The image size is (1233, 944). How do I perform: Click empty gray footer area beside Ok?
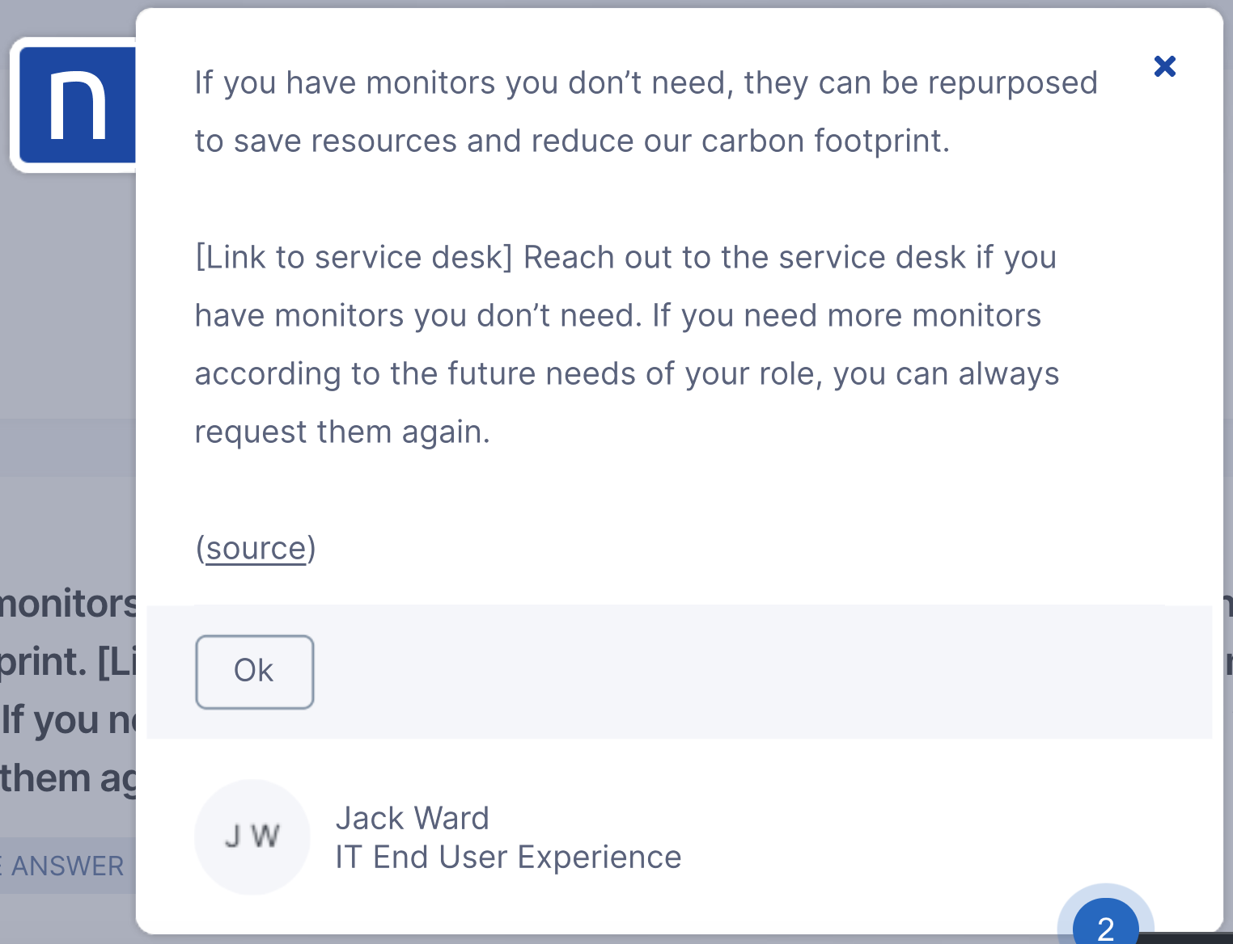(761, 672)
